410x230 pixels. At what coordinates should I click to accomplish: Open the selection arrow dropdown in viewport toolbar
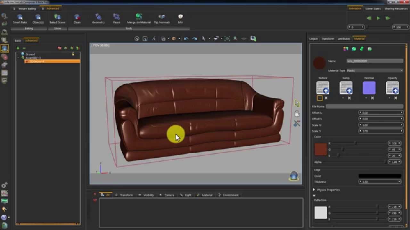click(209, 39)
